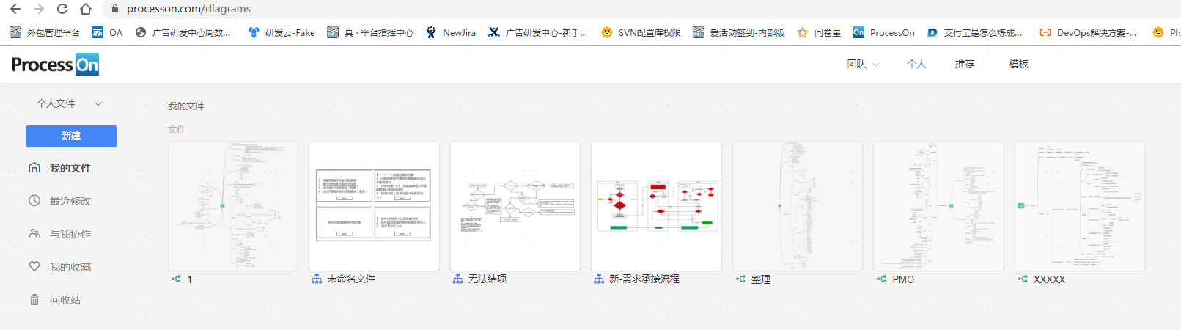Click the 我的文件 breadcrumb
This screenshot has height=330, width=1181.
point(186,106)
